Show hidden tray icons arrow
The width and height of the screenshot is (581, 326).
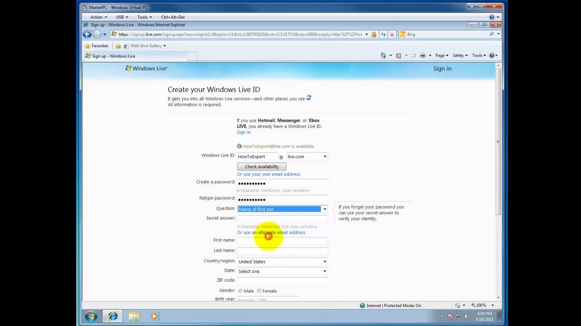point(442,316)
